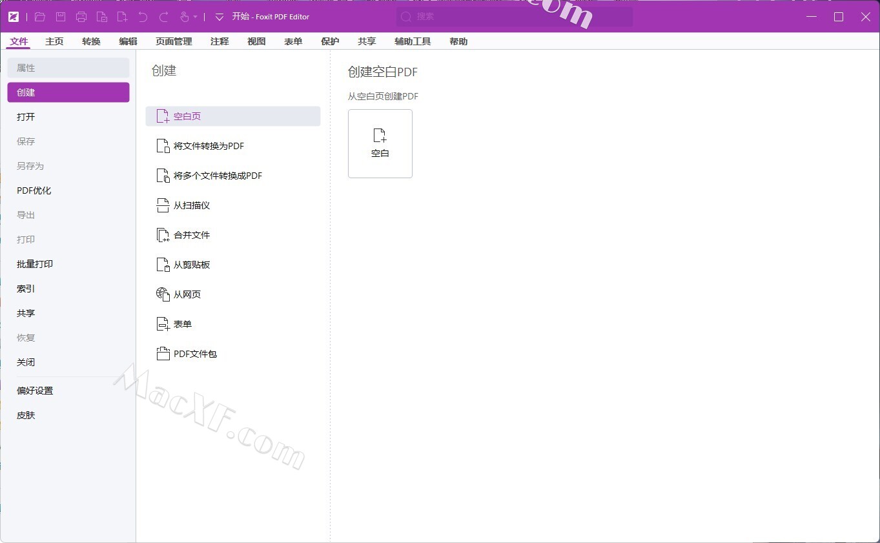Click the redo arrow icon
The width and height of the screenshot is (880, 543).
tap(164, 17)
